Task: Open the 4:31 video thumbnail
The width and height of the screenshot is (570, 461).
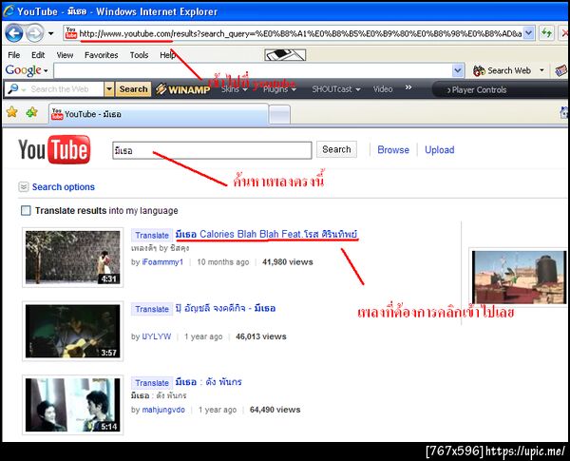Action: coord(73,258)
